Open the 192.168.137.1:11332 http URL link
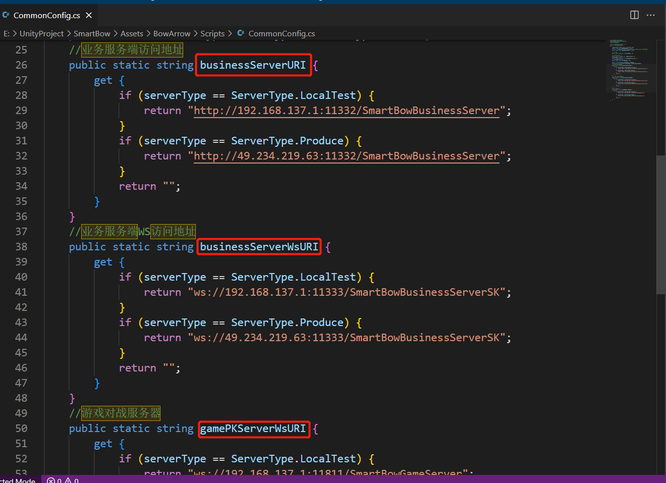The width and height of the screenshot is (666, 483). tap(346, 111)
